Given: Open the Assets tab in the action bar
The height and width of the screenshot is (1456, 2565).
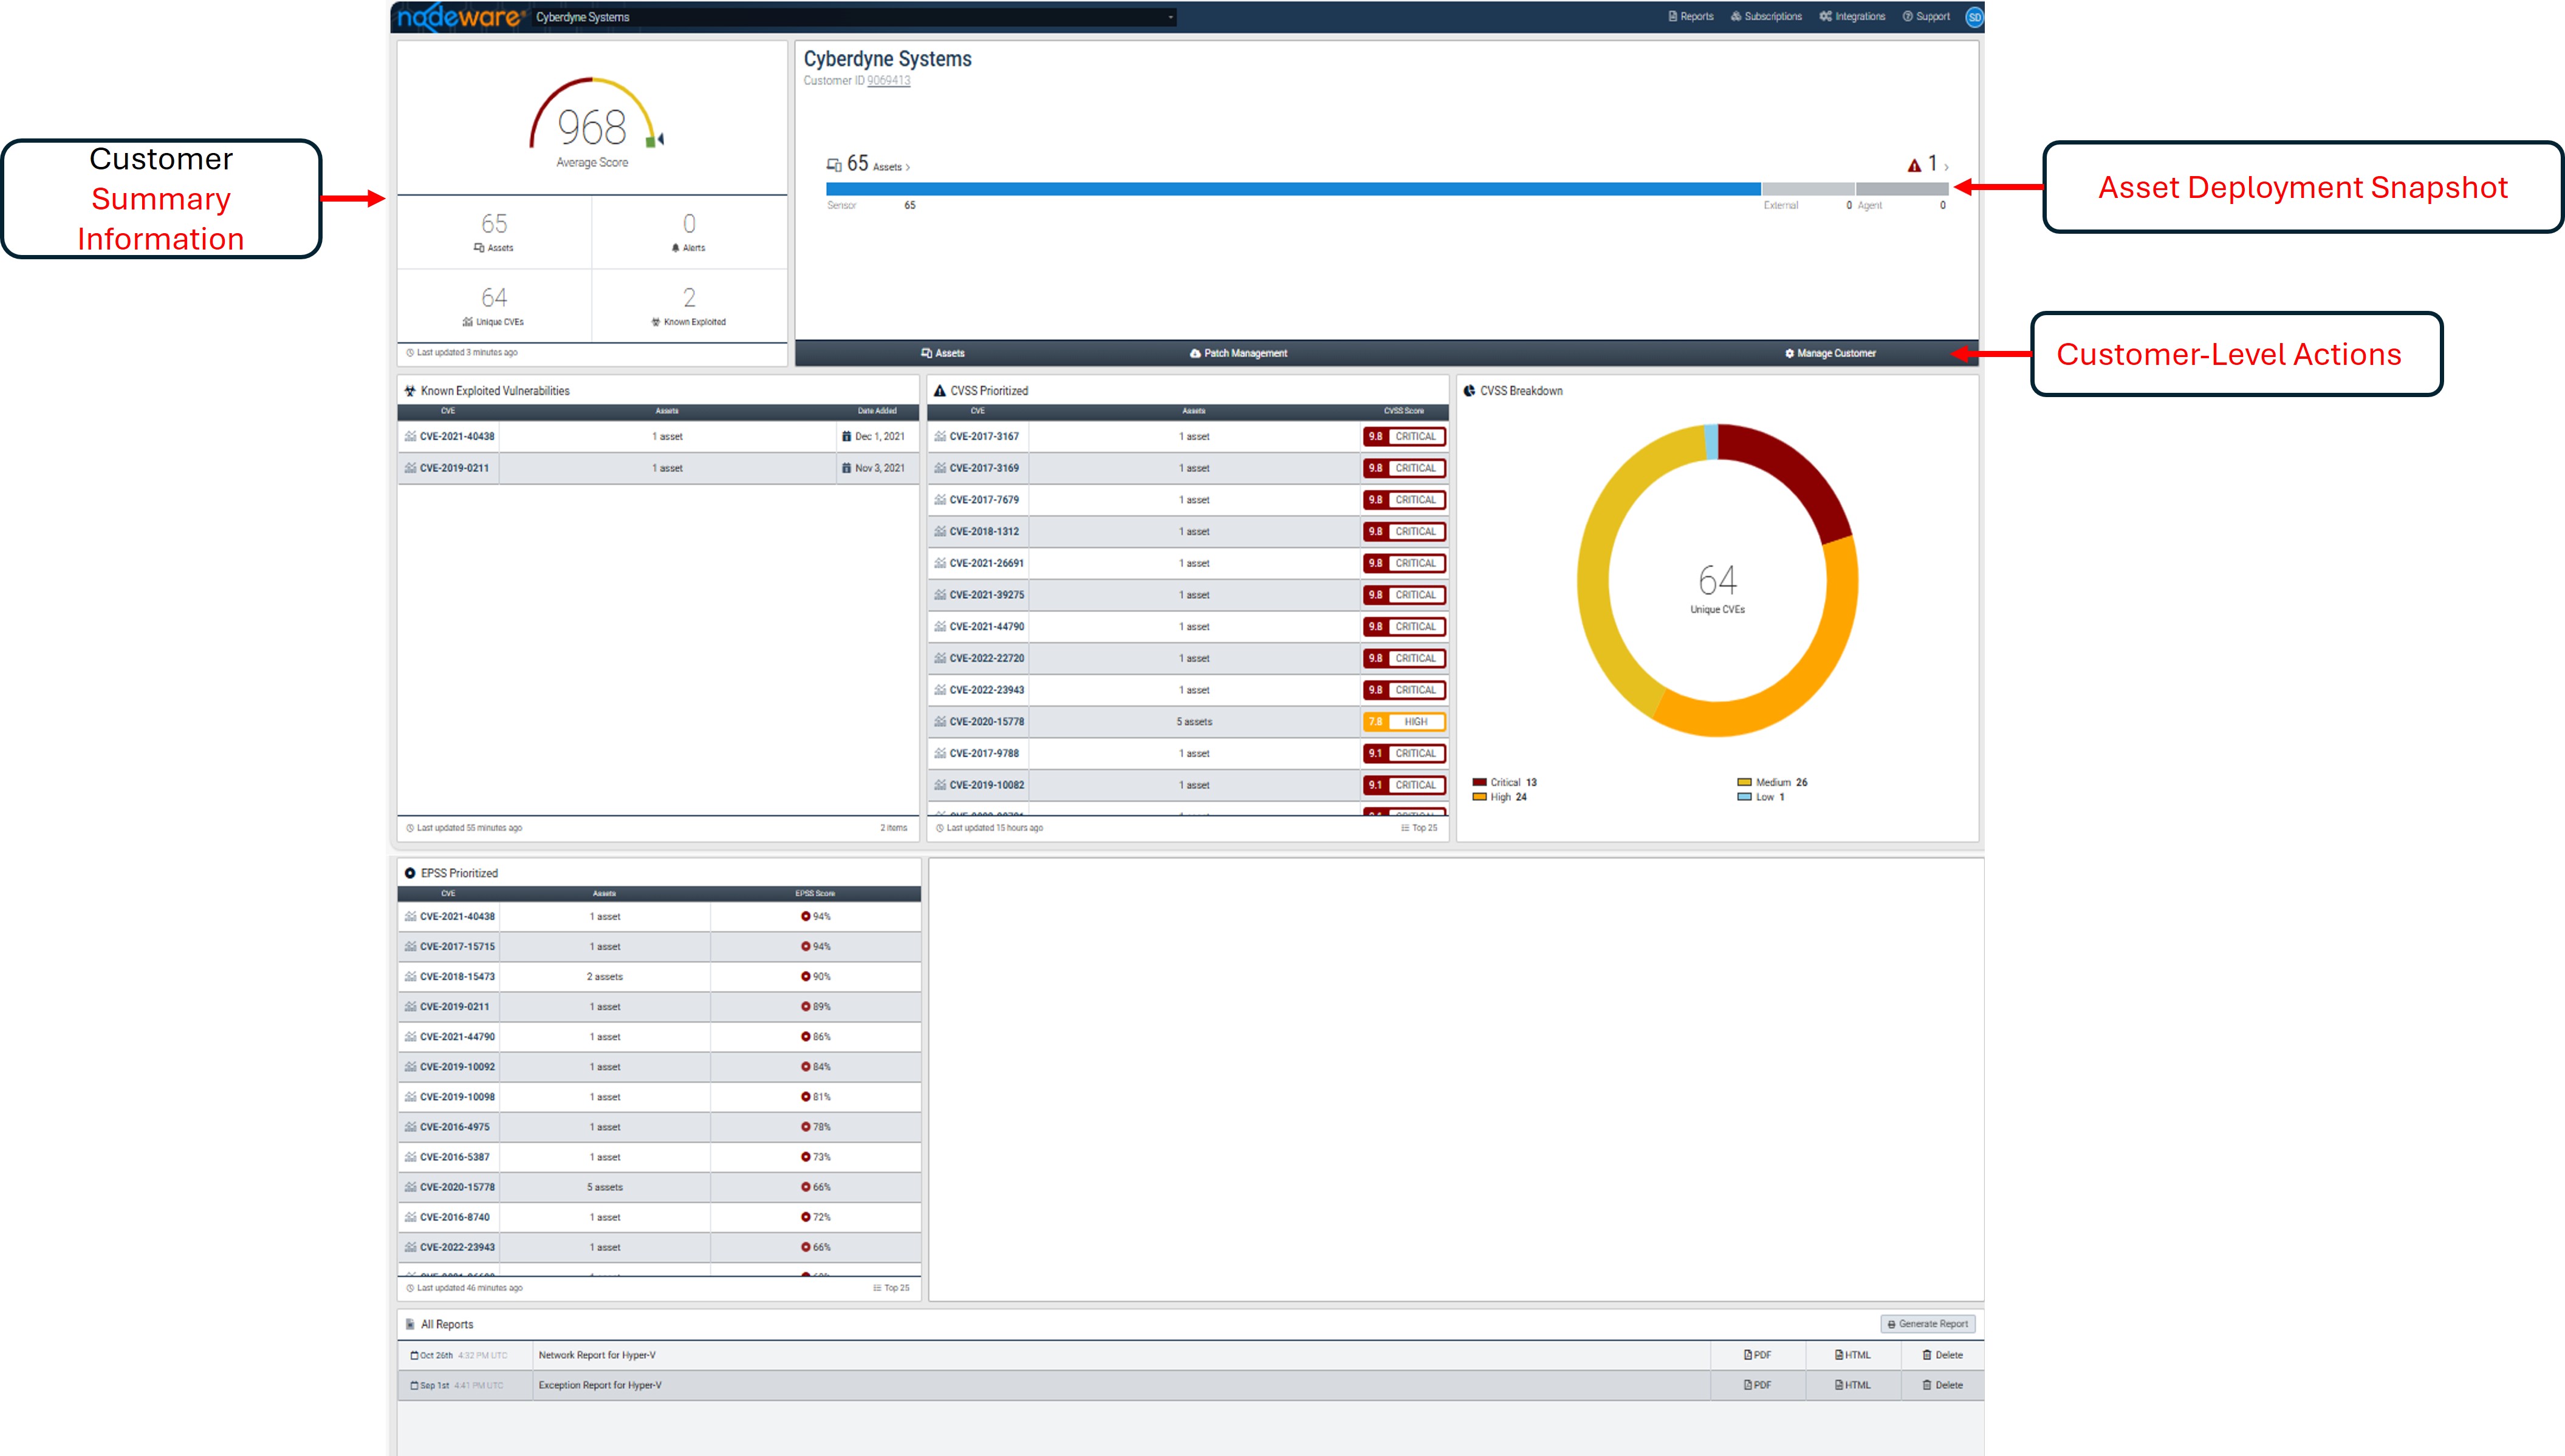Looking at the screenshot, I should pos(943,353).
